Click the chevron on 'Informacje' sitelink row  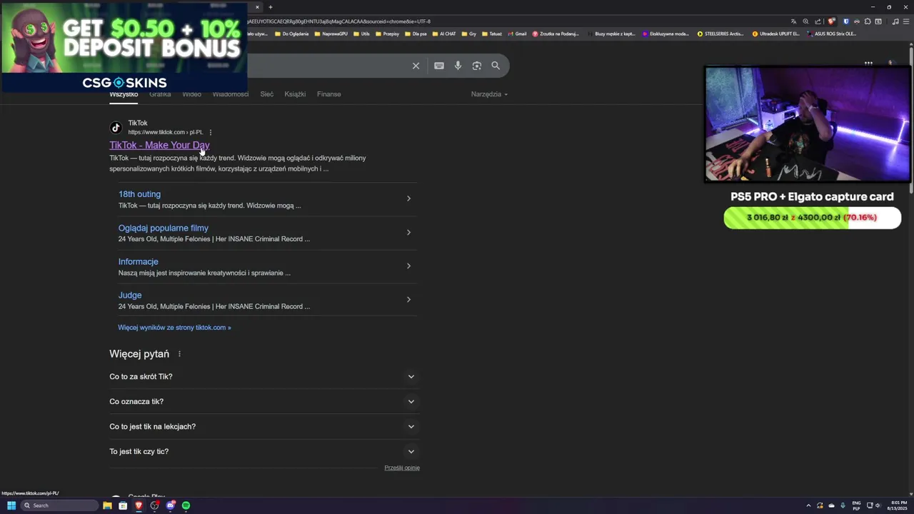[x=408, y=266]
